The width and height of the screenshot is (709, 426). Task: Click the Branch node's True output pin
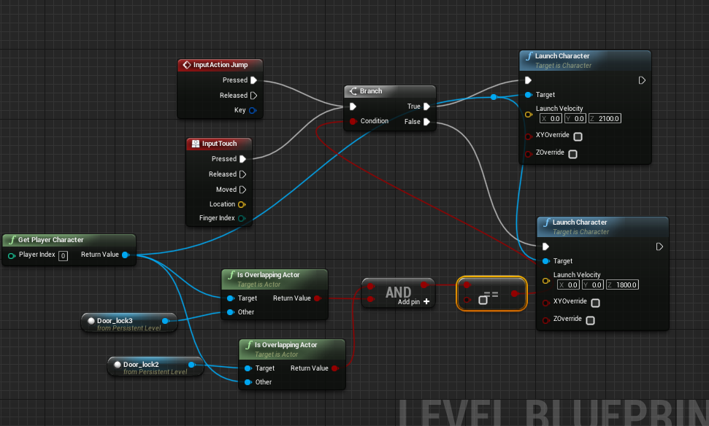[x=426, y=106]
